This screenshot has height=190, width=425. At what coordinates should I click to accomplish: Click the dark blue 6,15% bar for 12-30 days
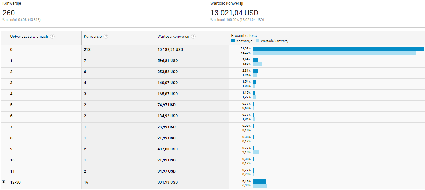point(259,181)
